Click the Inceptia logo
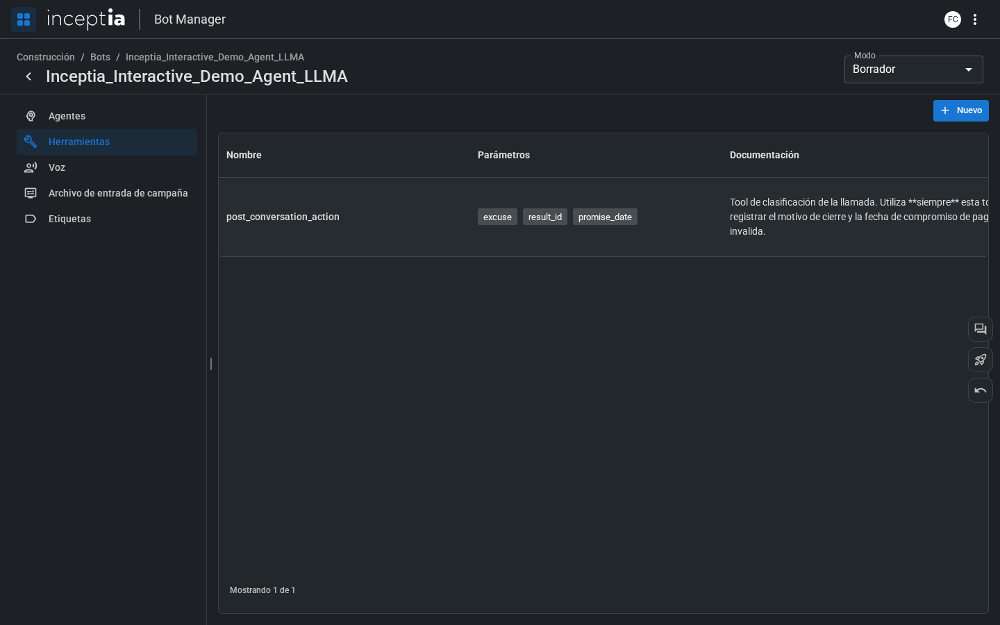Screen dimensions: 1000x625 coord(86,19)
